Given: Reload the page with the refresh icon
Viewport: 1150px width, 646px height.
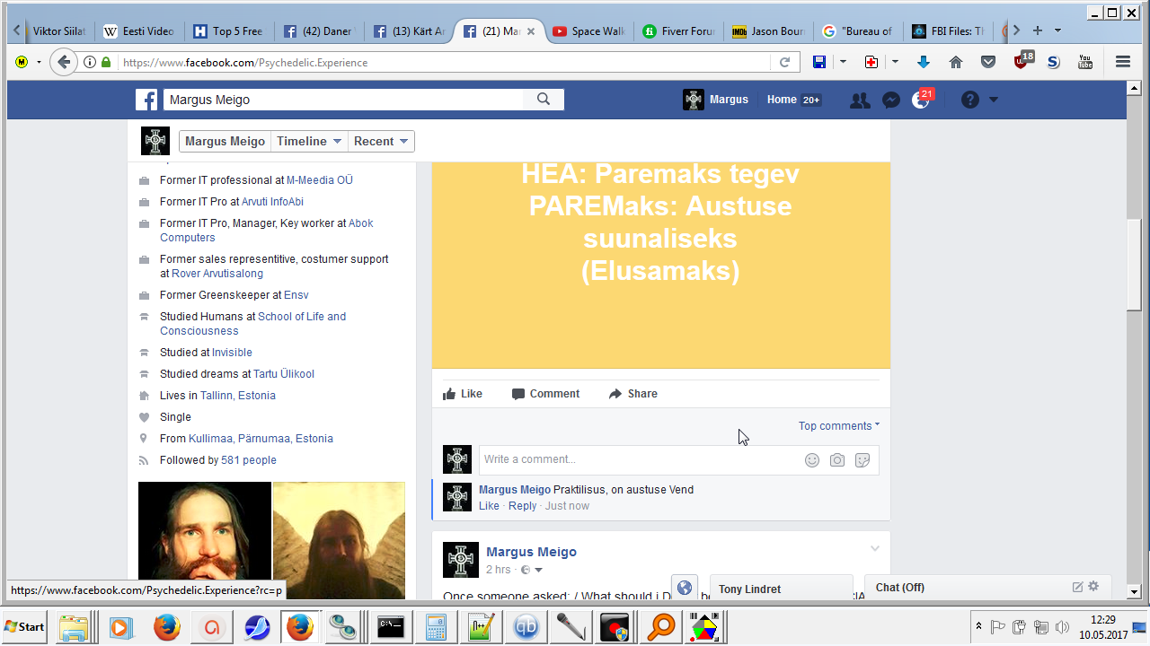Looking at the screenshot, I should tap(784, 63).
